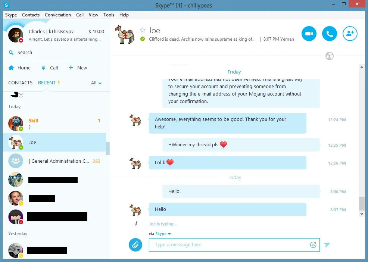Click the $ 10.00 Skype credit

pyautogui.click(x=96, y=31)
